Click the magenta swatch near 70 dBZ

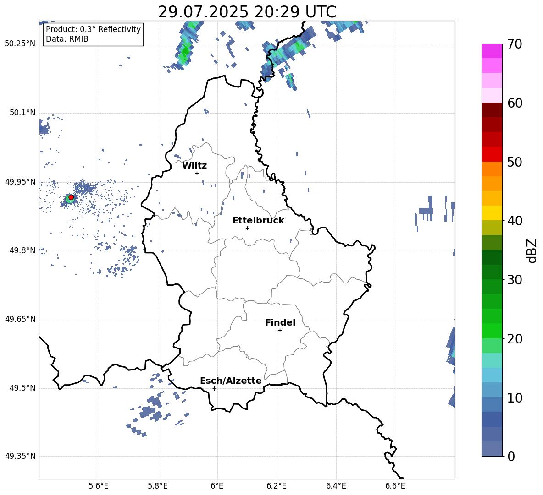coord(492,51)
